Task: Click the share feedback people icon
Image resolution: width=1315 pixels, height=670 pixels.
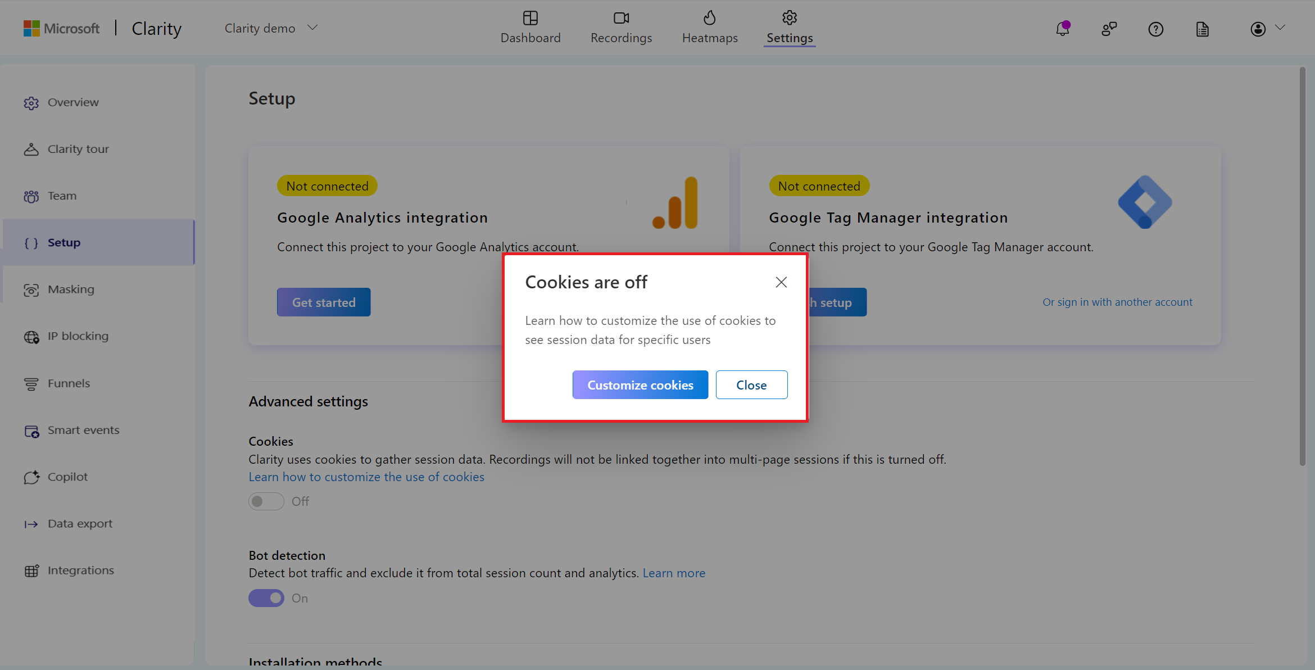Action: click(x=1109, y=29)
